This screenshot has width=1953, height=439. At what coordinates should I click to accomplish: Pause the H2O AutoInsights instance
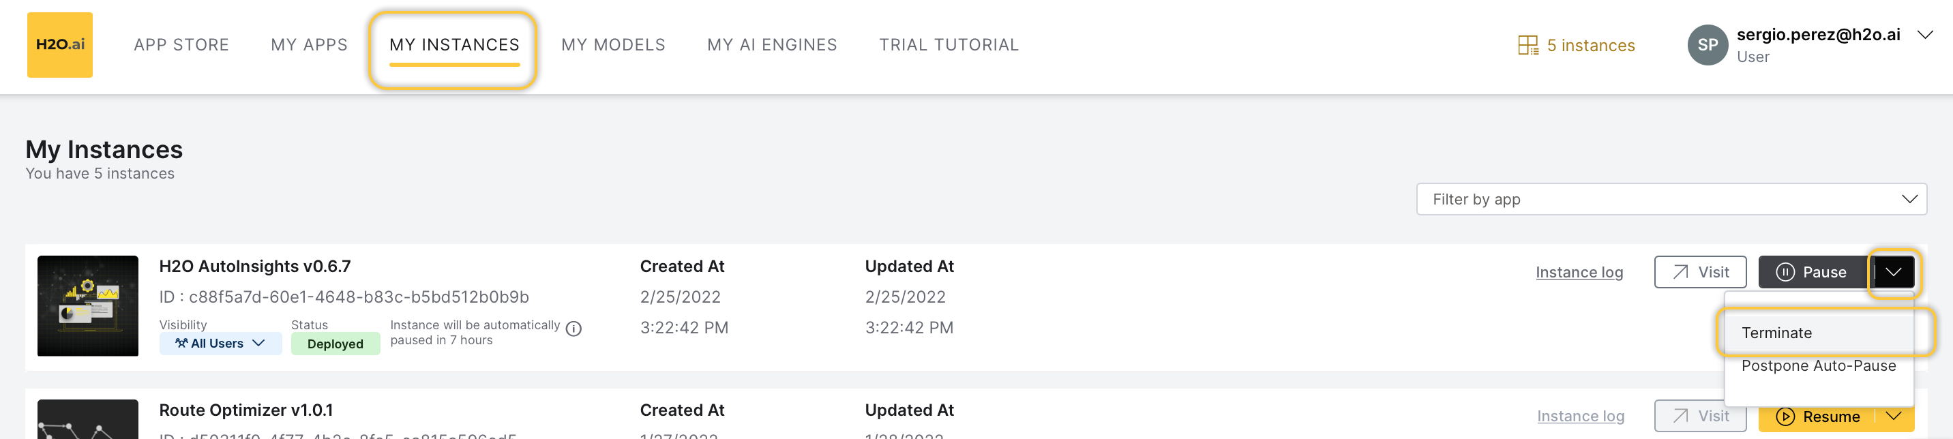(x=1813, y=272)
